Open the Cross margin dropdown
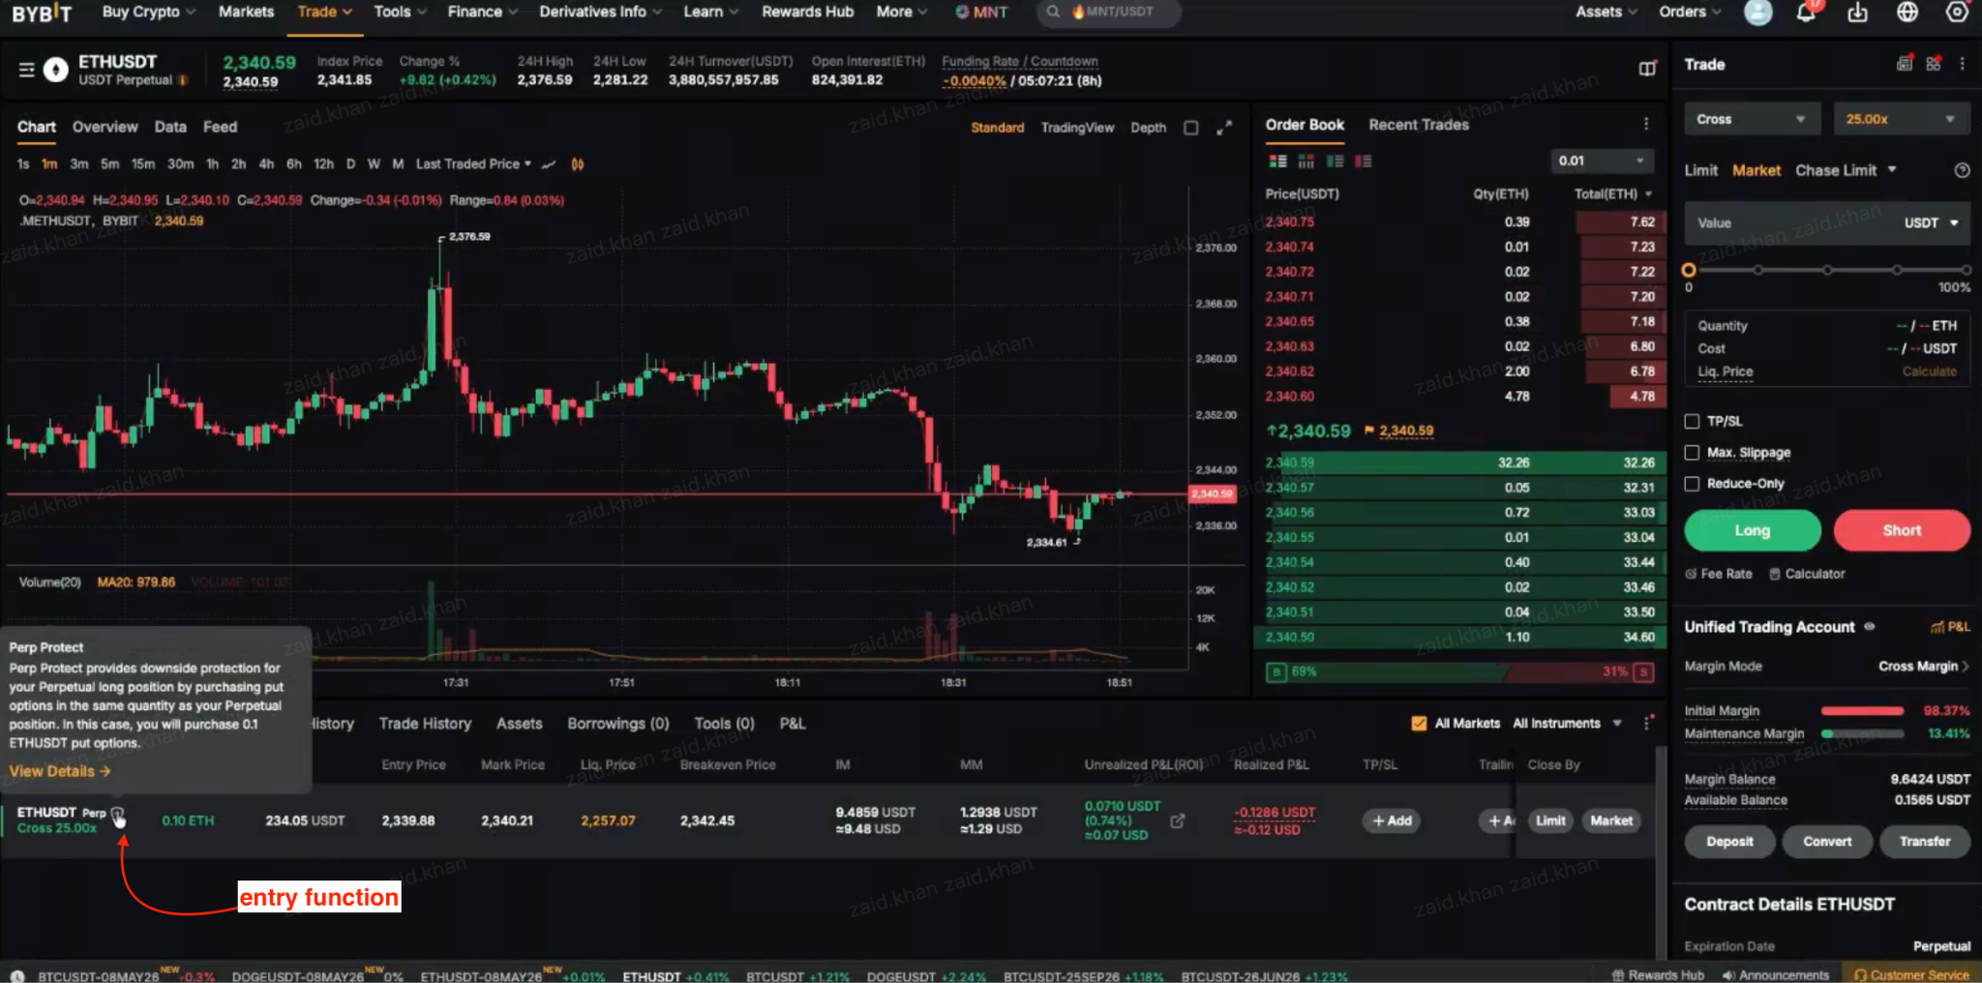Screen dimensions: 1982x983 [1751, 118]
